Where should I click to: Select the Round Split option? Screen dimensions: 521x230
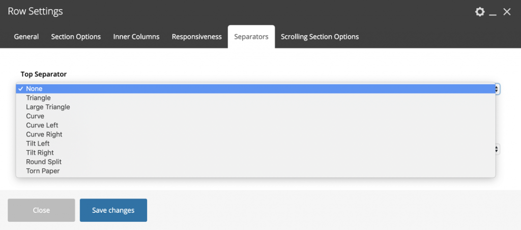click(44, 162)
